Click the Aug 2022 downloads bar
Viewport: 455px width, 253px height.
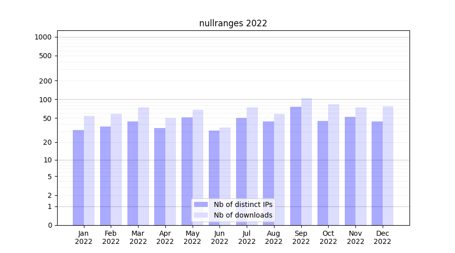279,170
